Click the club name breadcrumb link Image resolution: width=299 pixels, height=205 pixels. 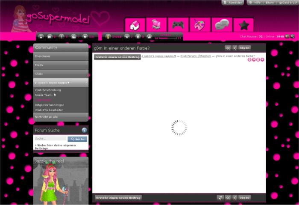coord(158,56)
